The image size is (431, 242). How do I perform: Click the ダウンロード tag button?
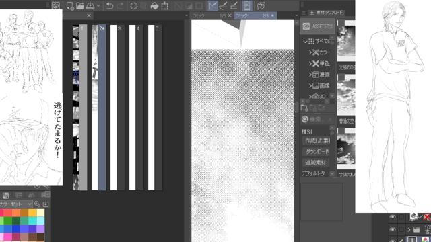pos(317,151)
